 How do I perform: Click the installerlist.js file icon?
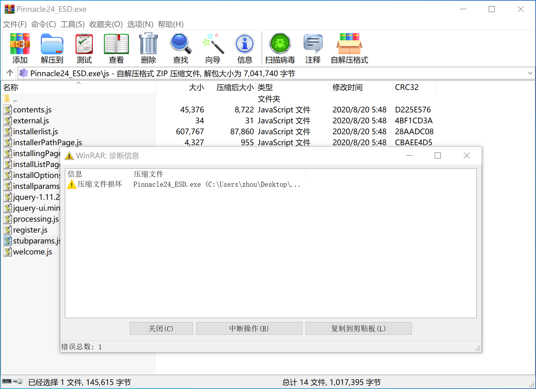[8, 131]
